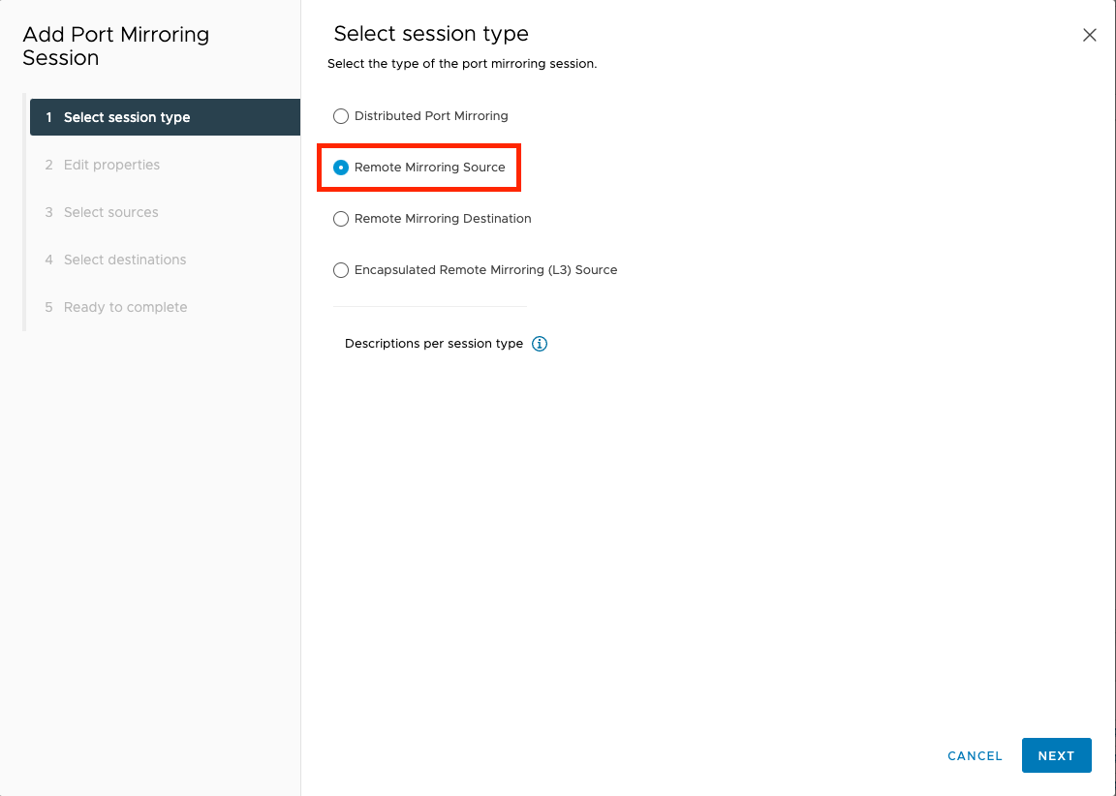Select the Distributed Port Mirroring radio button
1116x796 pixels.
(x=341, y=116)
